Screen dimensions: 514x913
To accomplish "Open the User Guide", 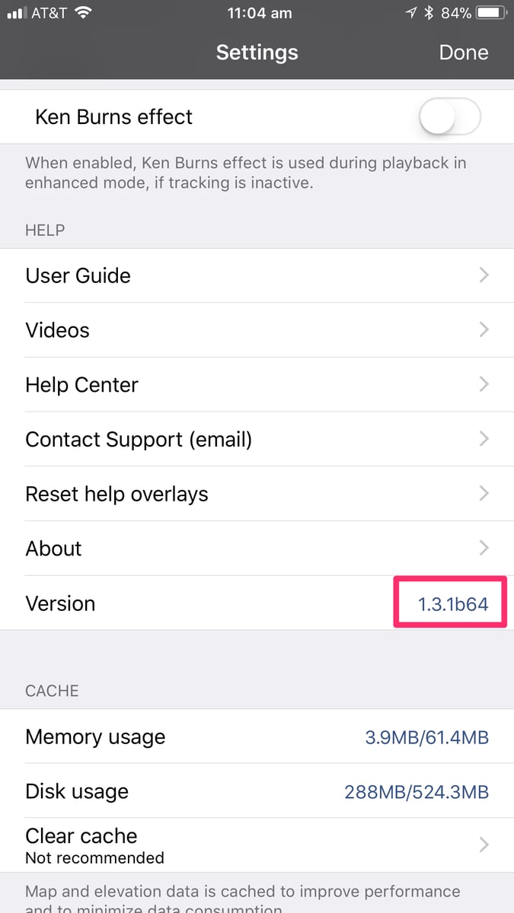I will pyautogui.click(x=257, y=275).
